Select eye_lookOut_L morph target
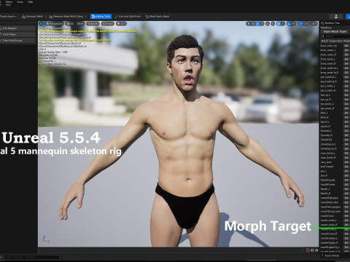Viewport: 350px width, 262px height. tap(328, 77)
